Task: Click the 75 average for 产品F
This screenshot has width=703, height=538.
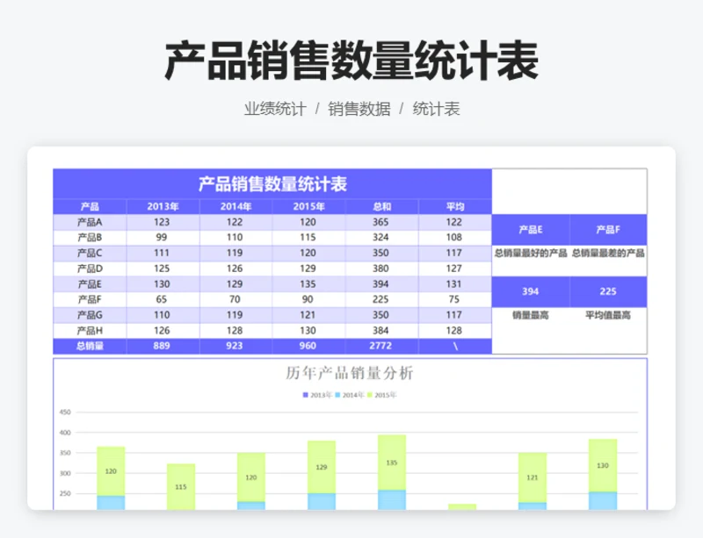Action: (454, 299)
